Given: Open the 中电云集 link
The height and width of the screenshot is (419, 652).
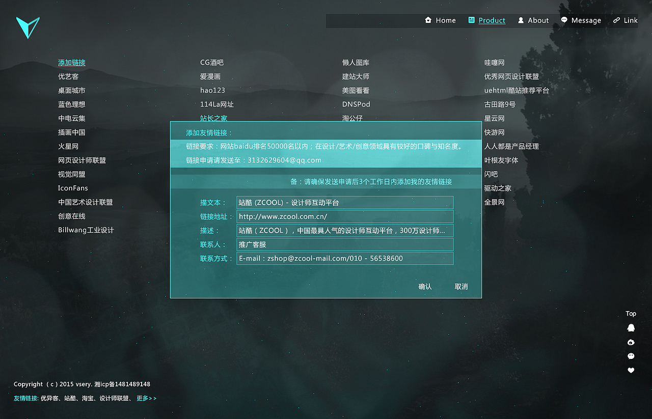Looking at the screenshot, I should 72,119.
